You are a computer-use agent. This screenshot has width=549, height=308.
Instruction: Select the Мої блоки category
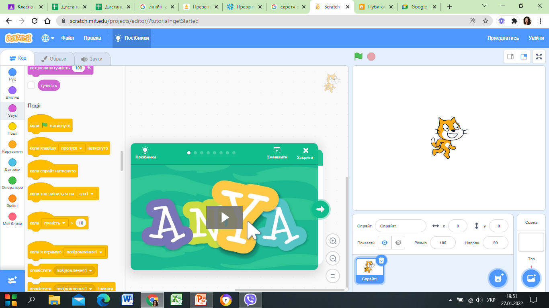(x=12, y=219)
